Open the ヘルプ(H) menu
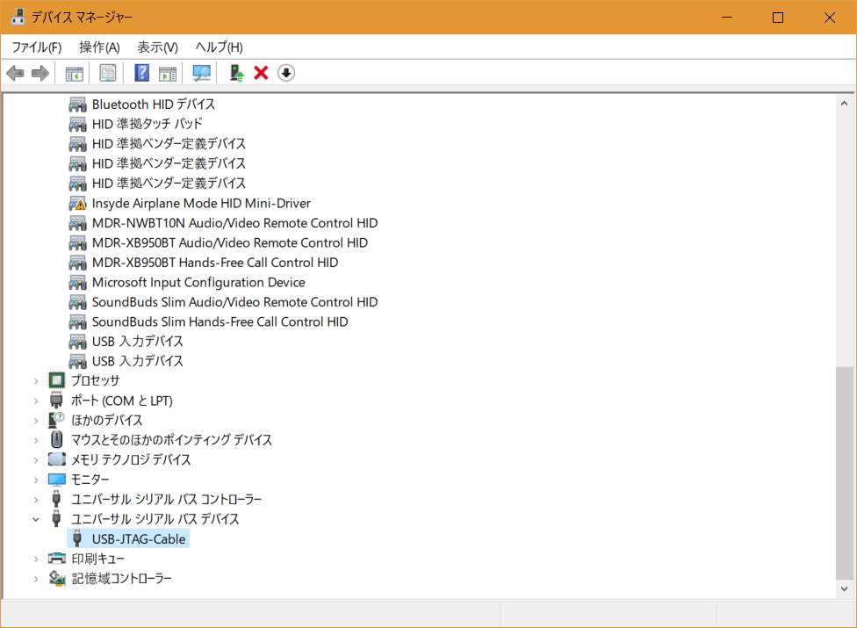This screenshot has width=857, height=628. point(220,47)
